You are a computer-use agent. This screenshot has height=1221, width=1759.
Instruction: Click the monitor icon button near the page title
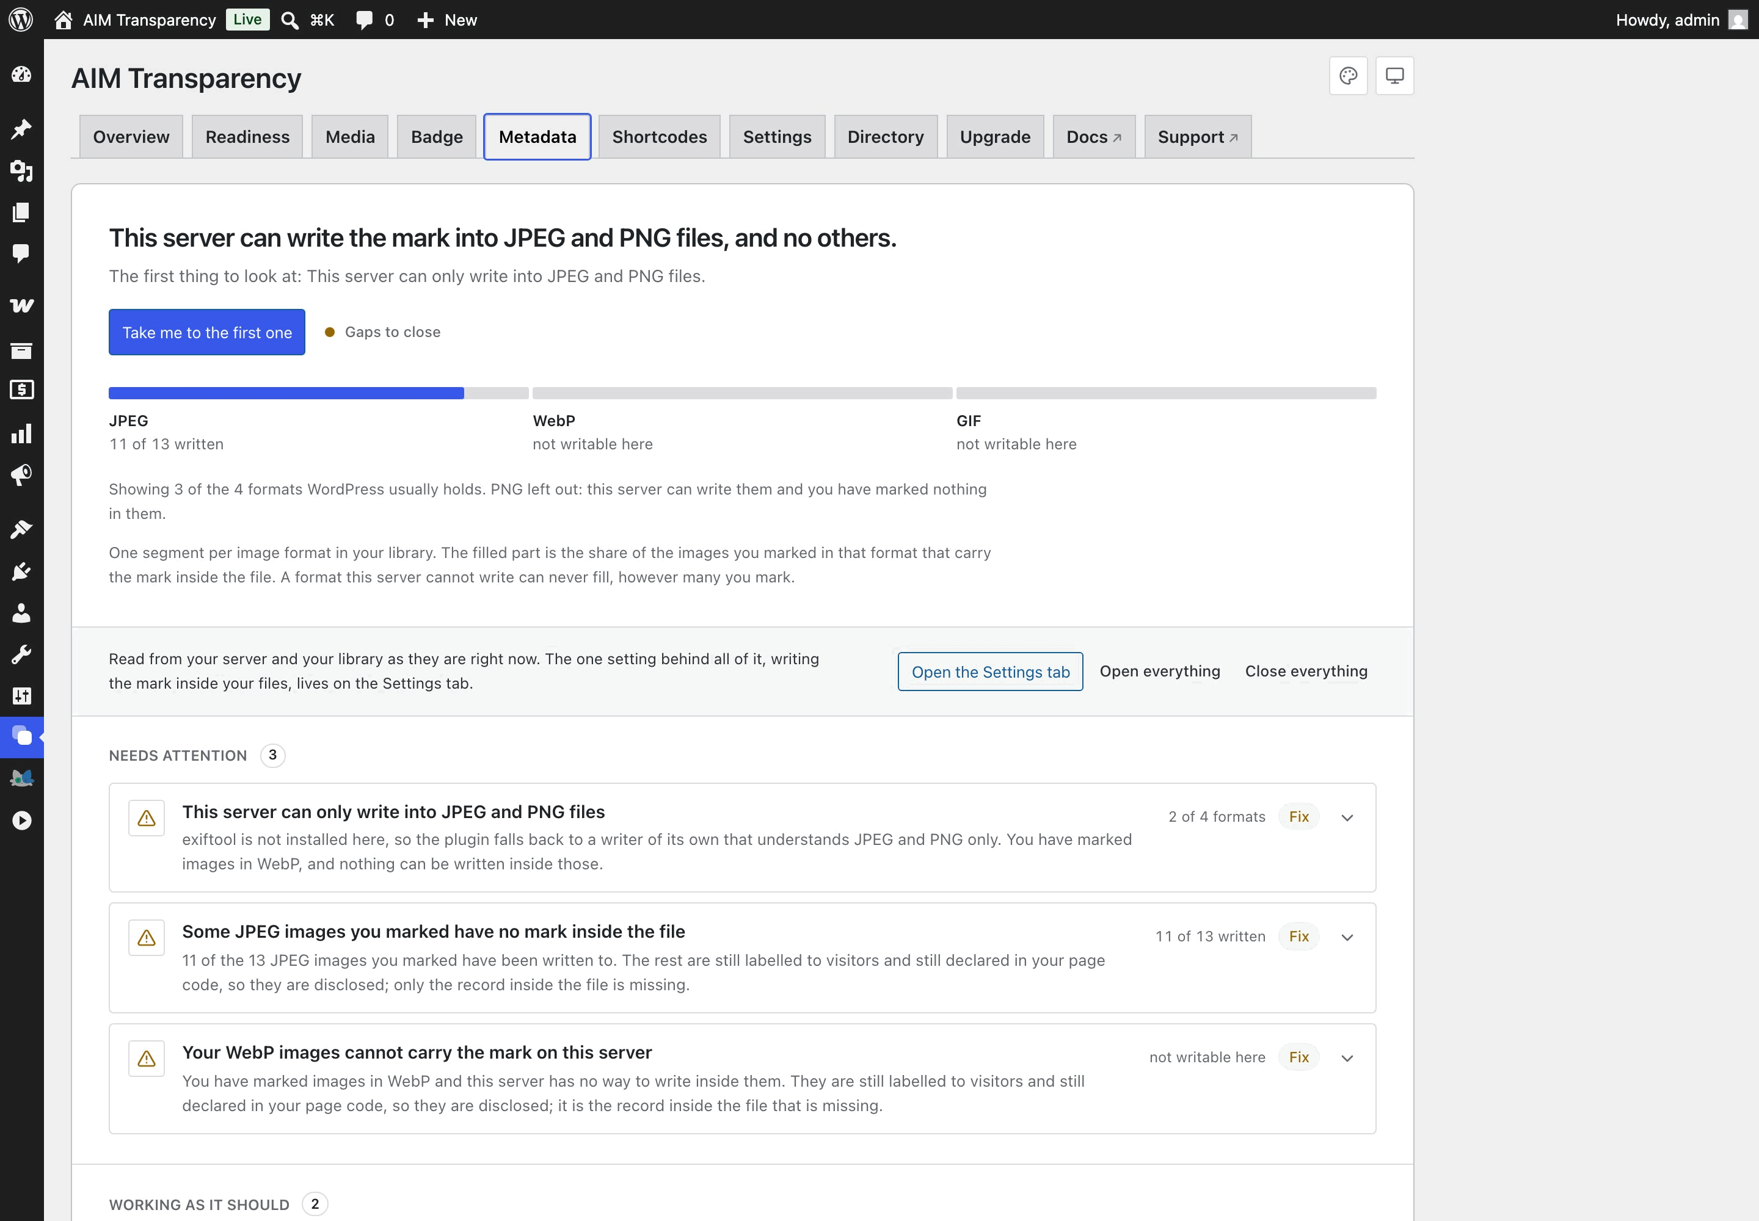[x=1394, y=76]
